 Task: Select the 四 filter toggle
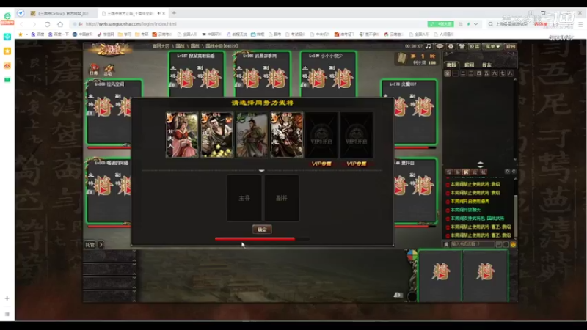coord(479,73)
